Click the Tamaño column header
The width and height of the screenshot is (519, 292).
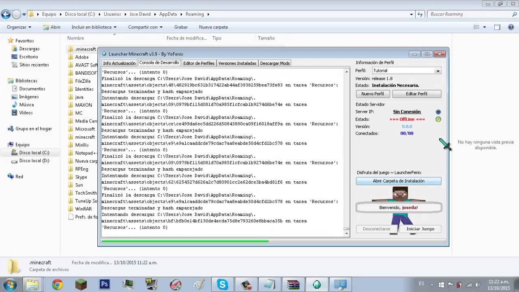[x=266, y=38]
